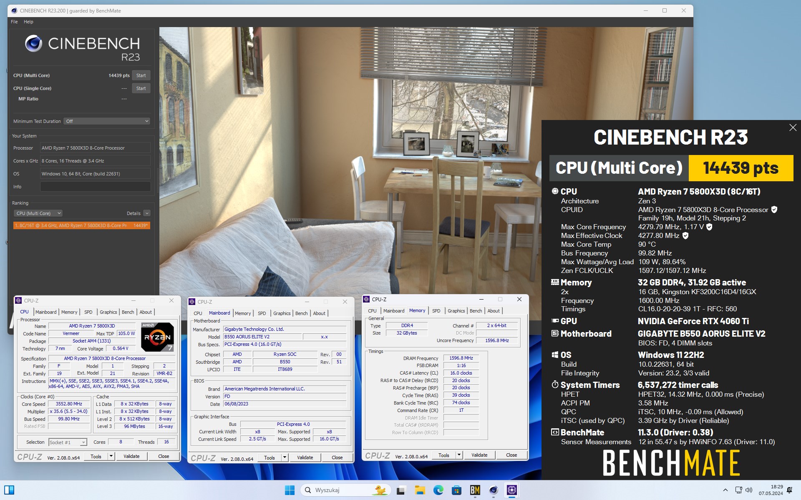This screenshot has height=500, width=801.
Task: Open Microsoft Store from the taskbar
Action: 456,490
